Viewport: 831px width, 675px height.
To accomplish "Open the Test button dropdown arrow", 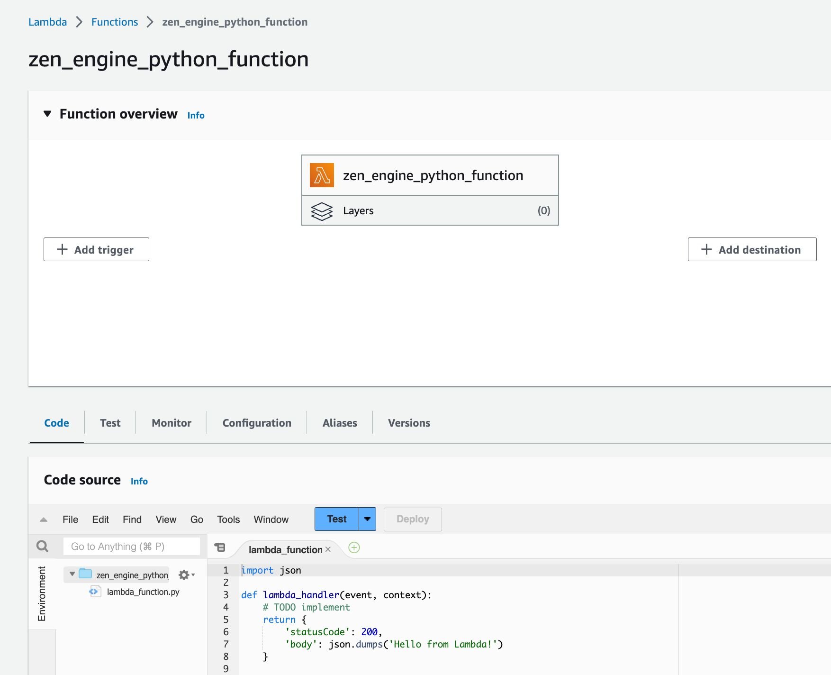I will click(x=367, y=519).
